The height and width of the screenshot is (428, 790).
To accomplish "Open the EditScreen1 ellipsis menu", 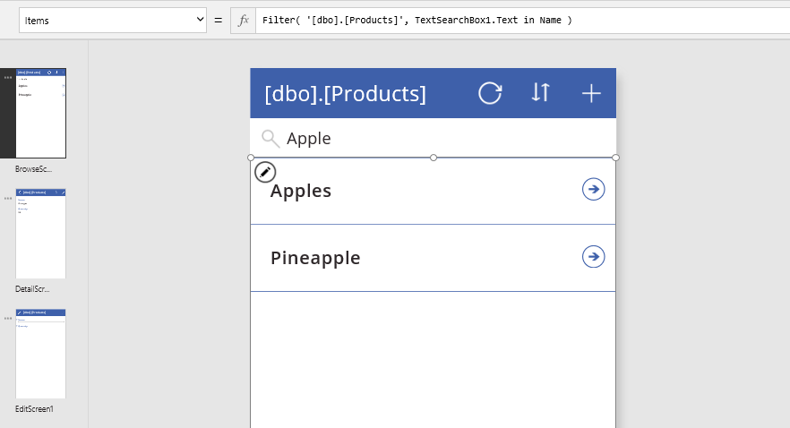I will [x=8, y=318].
